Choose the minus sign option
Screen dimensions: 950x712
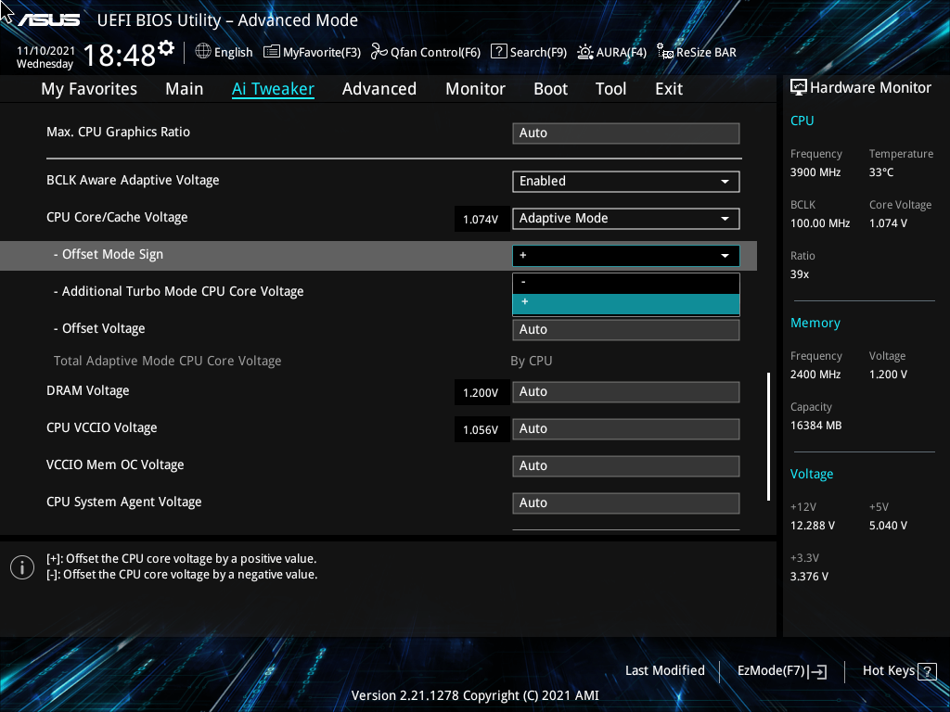[x=626, y=283]
